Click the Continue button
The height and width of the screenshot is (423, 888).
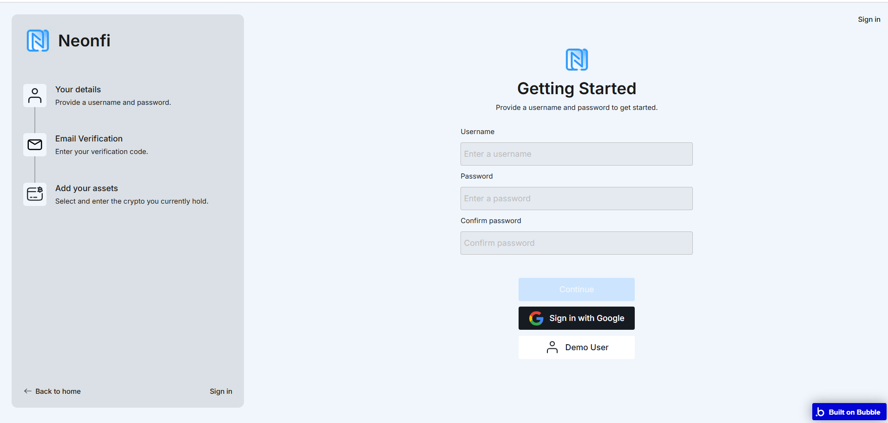[x=577, y=289]
